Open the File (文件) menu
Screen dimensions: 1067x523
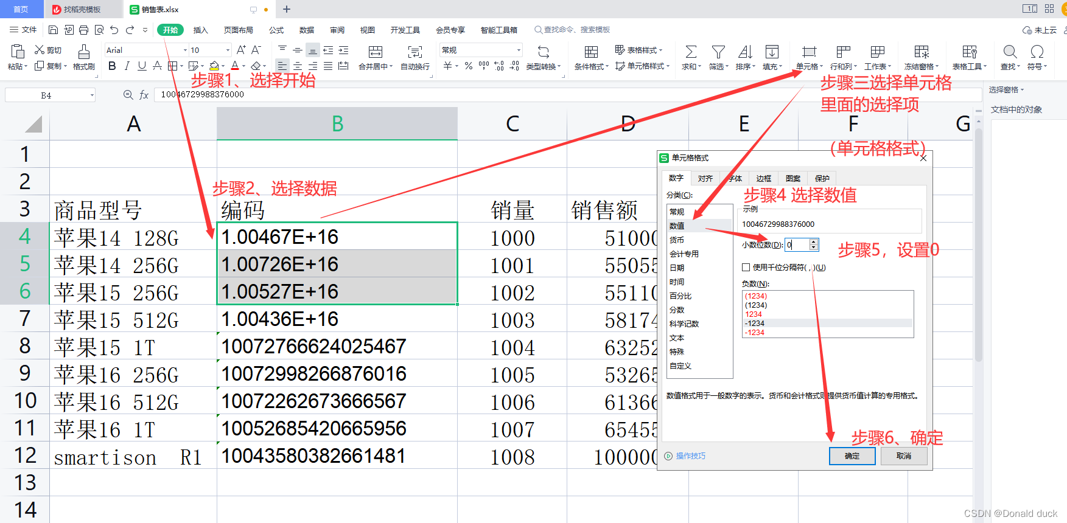point(23,30)
